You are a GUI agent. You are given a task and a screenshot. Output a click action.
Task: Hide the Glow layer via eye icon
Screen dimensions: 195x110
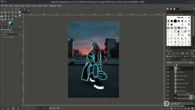tap(168, 68)
